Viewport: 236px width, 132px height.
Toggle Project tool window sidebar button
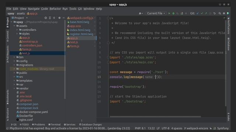[7, 22]
